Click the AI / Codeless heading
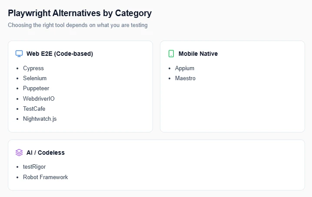 tap(46, 153)
